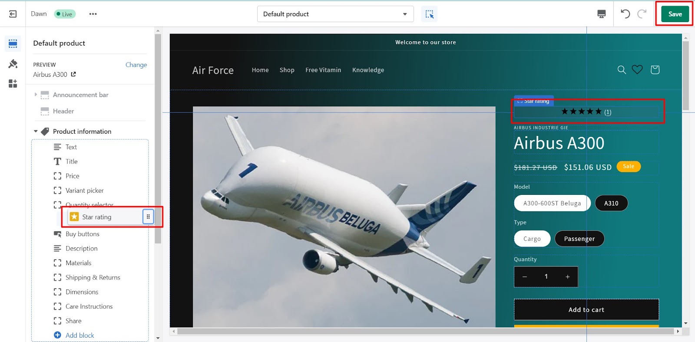Click the Text block lines icon
This screenshot has width=695, height=342.
(57, 147)
